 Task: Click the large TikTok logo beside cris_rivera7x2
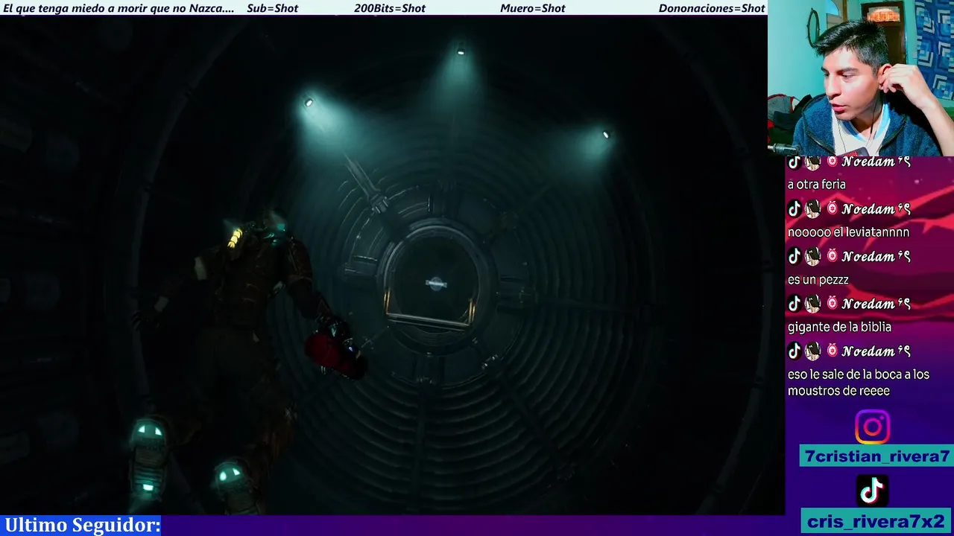click(872, 491)
